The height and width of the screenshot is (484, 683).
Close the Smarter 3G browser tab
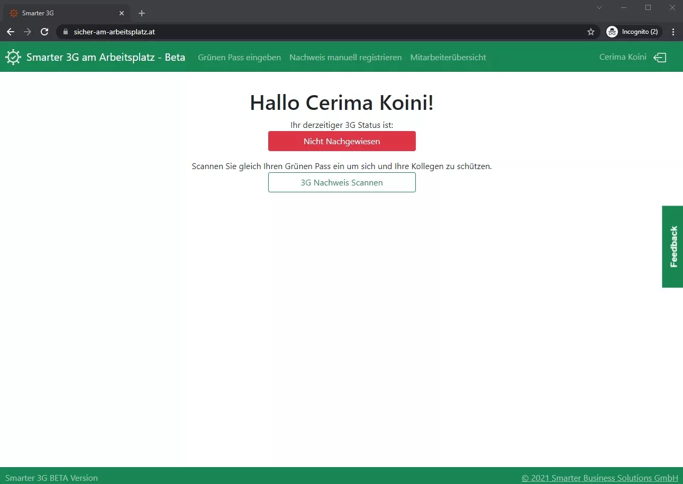[122, 13]
